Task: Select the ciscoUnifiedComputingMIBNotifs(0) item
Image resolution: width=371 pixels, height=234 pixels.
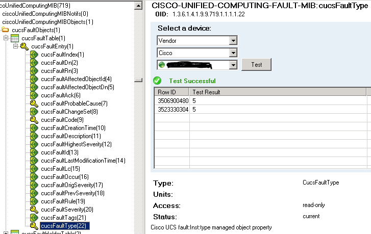Action: (45, 14)
